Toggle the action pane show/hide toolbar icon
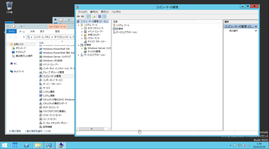269x149 pixels. pyautogui.click(x=104, y=16)
